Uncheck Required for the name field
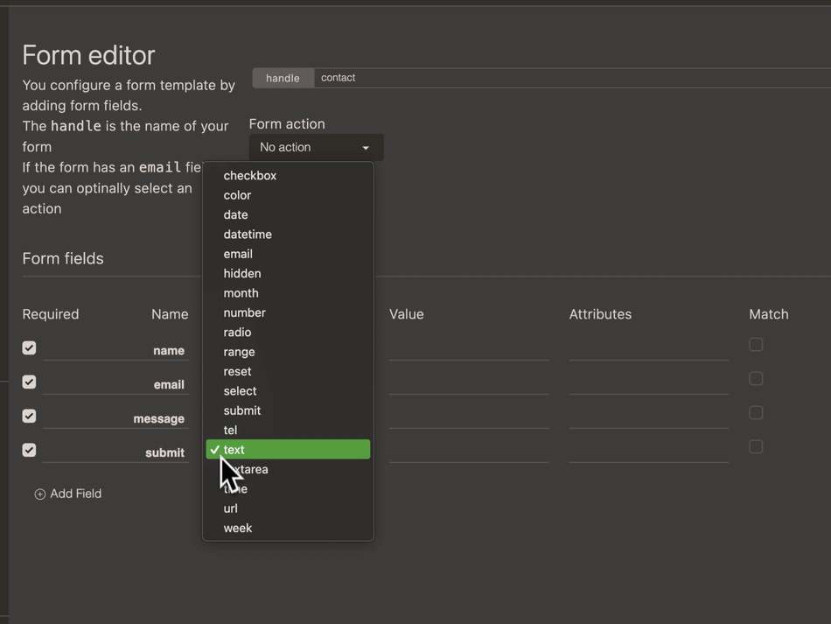 point(29,348)
